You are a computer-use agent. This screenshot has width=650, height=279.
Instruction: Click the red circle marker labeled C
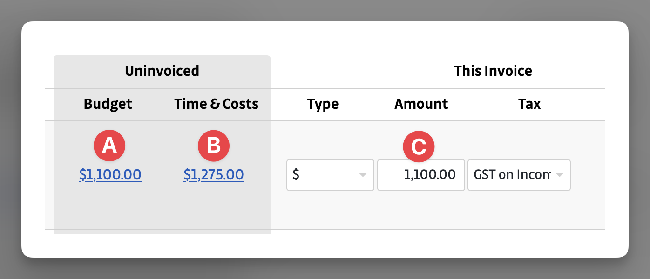click(418, 147)
